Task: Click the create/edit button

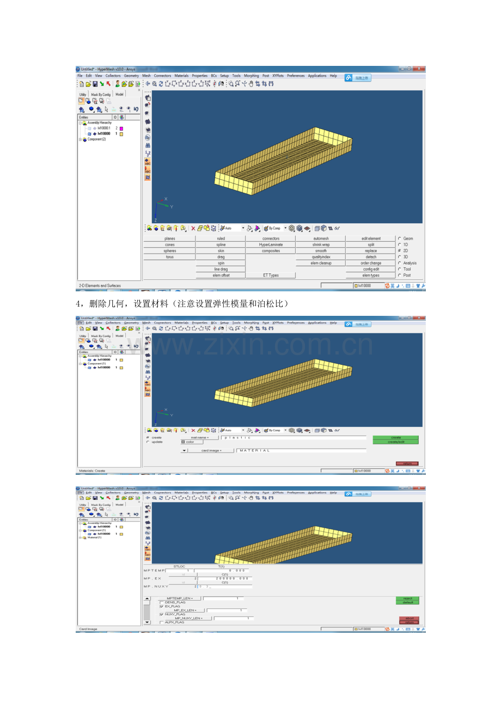Action: pyautogui.click(x=395, y=442)
